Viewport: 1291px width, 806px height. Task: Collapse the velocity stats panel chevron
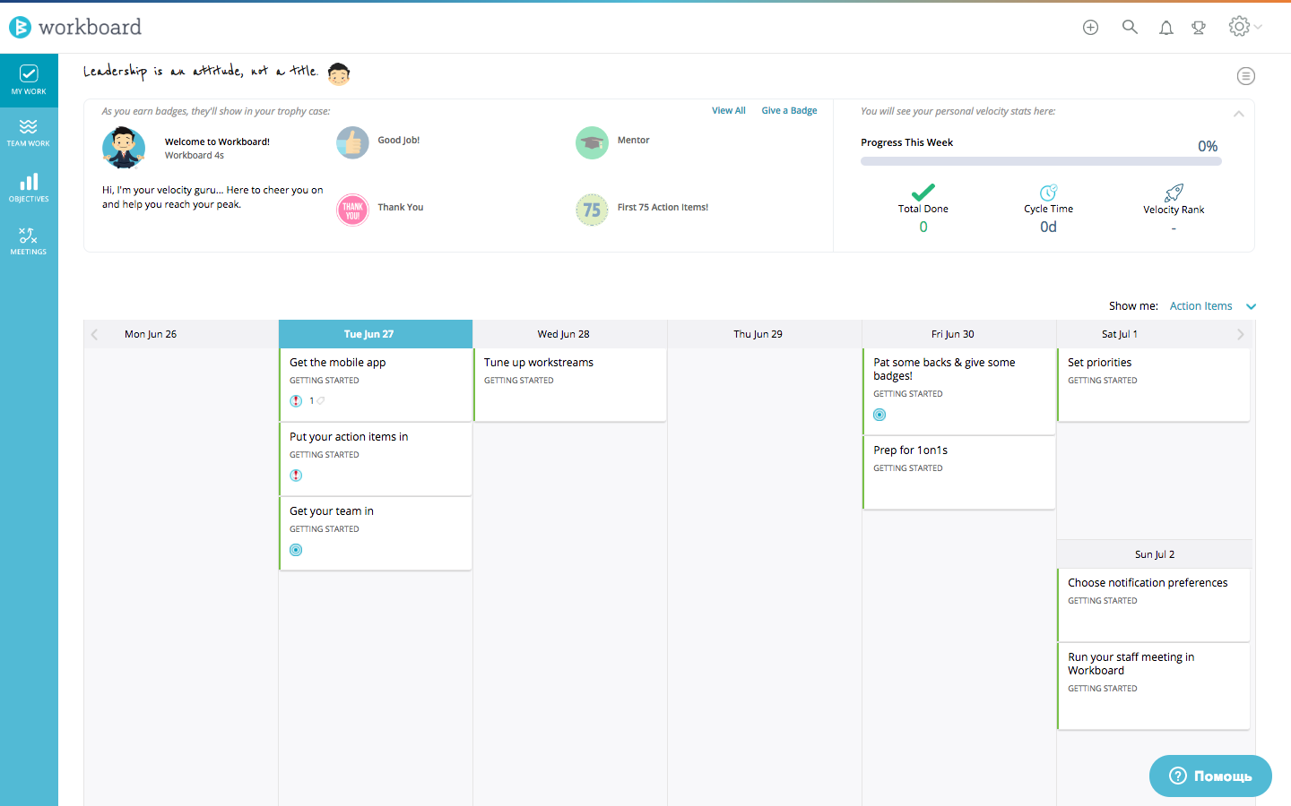[x=1238, y=114]
